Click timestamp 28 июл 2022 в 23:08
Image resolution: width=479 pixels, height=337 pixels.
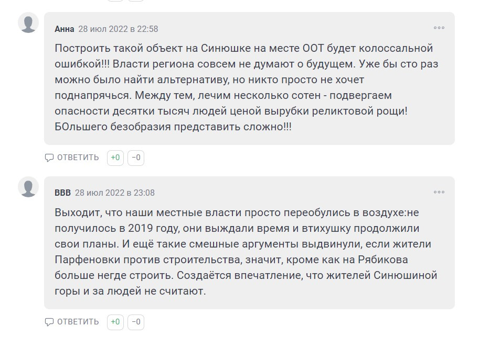coord(114,193)
